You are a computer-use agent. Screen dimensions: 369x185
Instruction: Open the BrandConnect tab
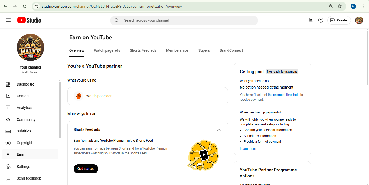[231, 50]
